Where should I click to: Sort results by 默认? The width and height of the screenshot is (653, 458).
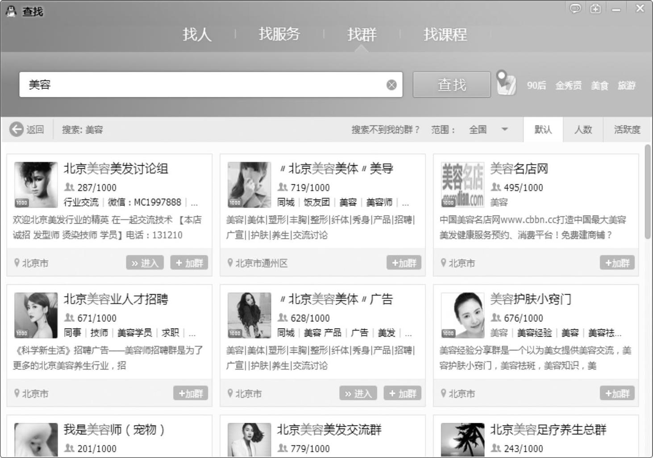pyautogui.click(x=543, y=129)
